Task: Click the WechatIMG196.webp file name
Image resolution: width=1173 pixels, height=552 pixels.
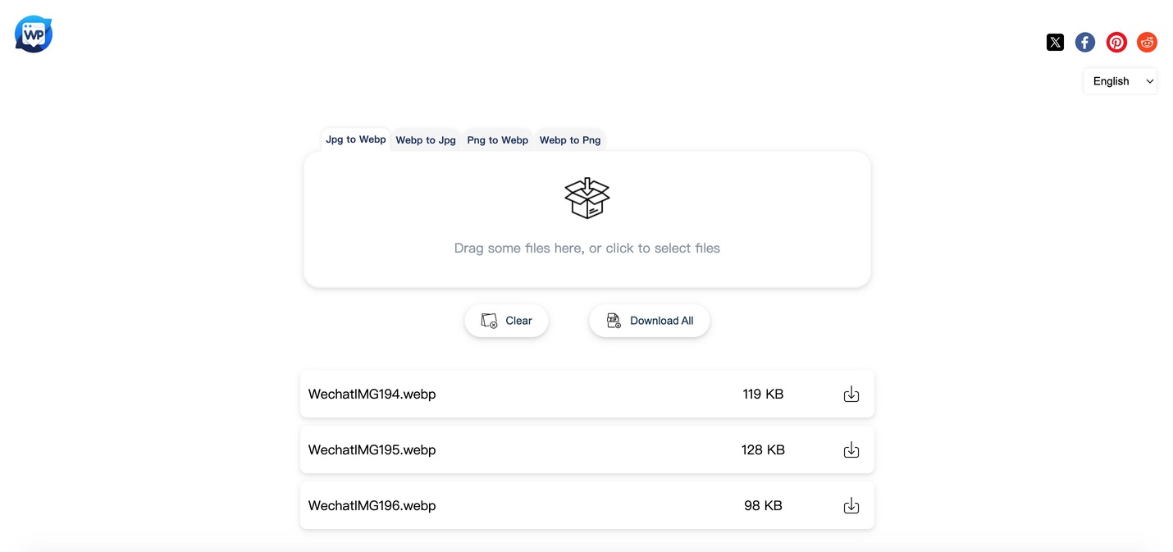Action: click(x=372, y=506)
